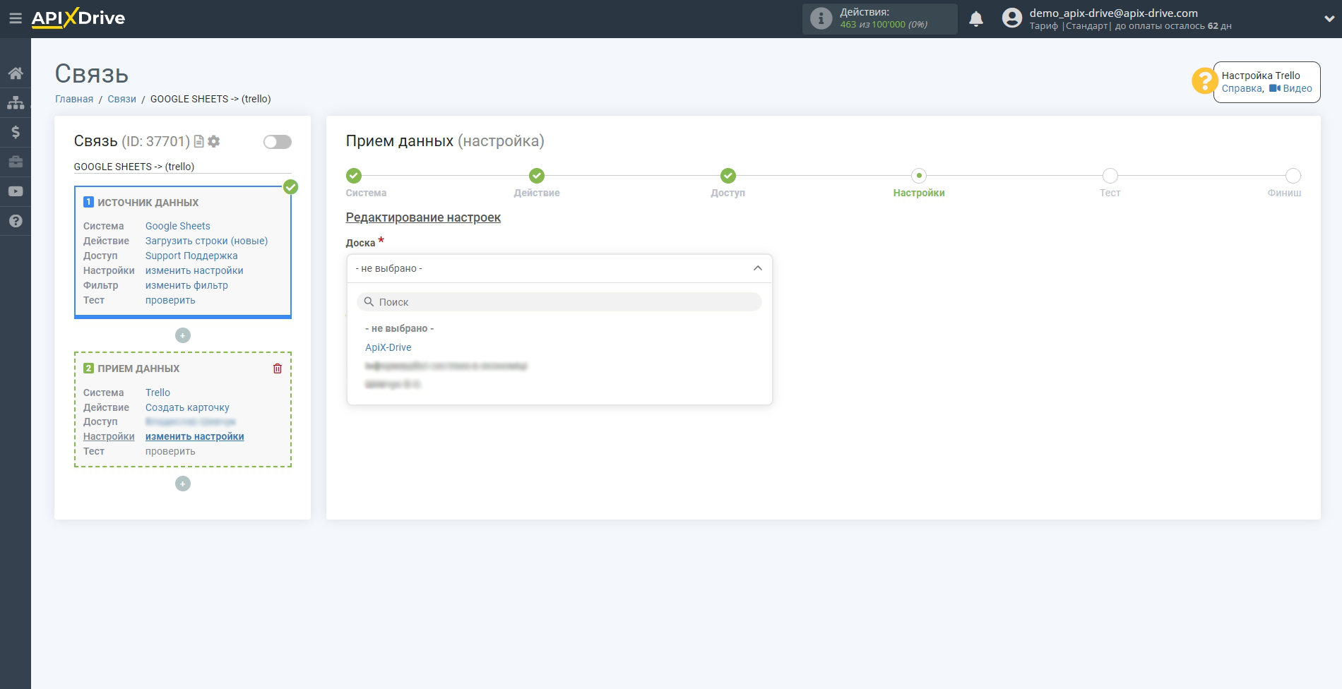Open Загрузить строки (новые) action link

coord(206,241)
